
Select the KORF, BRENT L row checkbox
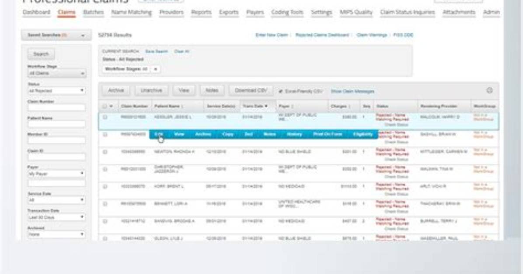[x=105, y=186]
